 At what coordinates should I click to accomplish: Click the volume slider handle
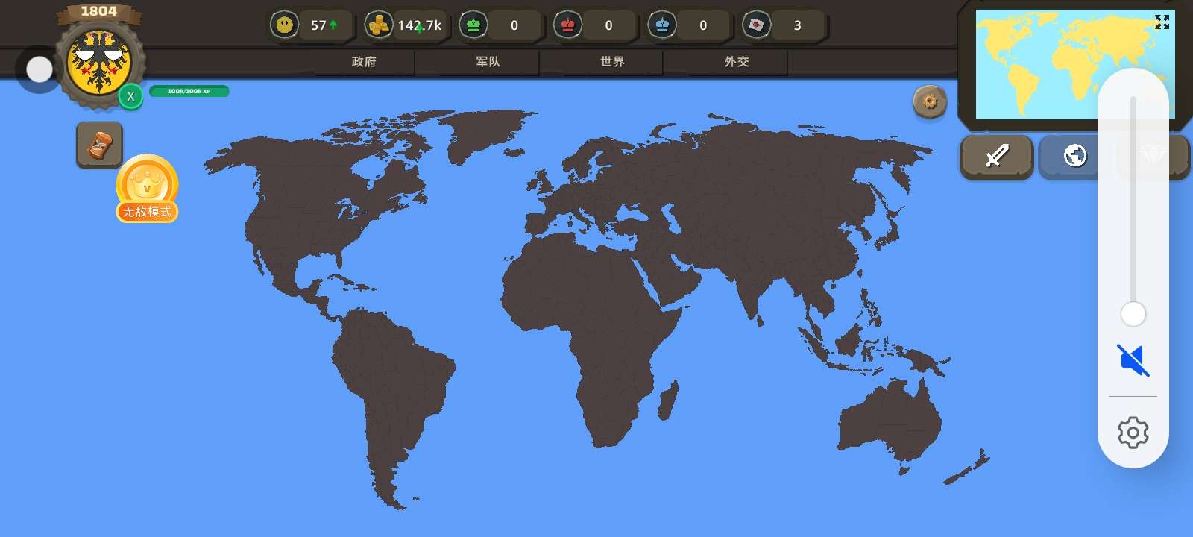pos(1133,314)
